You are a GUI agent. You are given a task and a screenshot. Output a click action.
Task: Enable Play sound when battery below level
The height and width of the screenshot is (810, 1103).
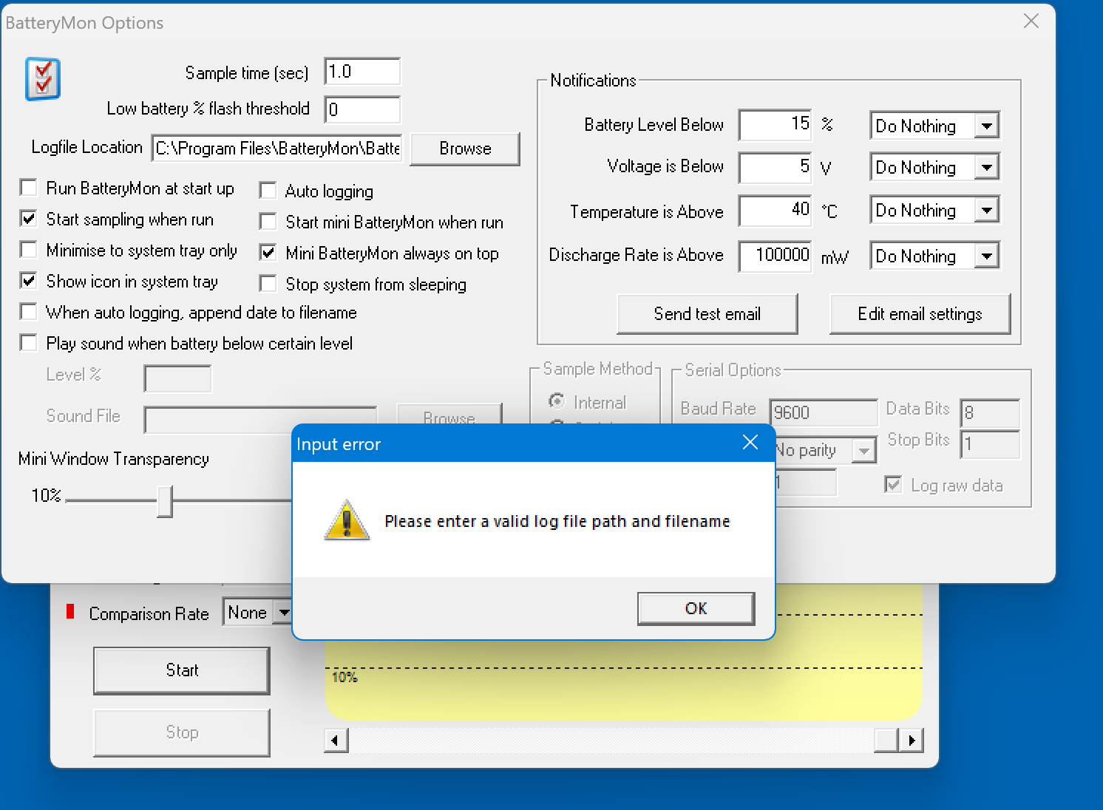pos(29,343)
